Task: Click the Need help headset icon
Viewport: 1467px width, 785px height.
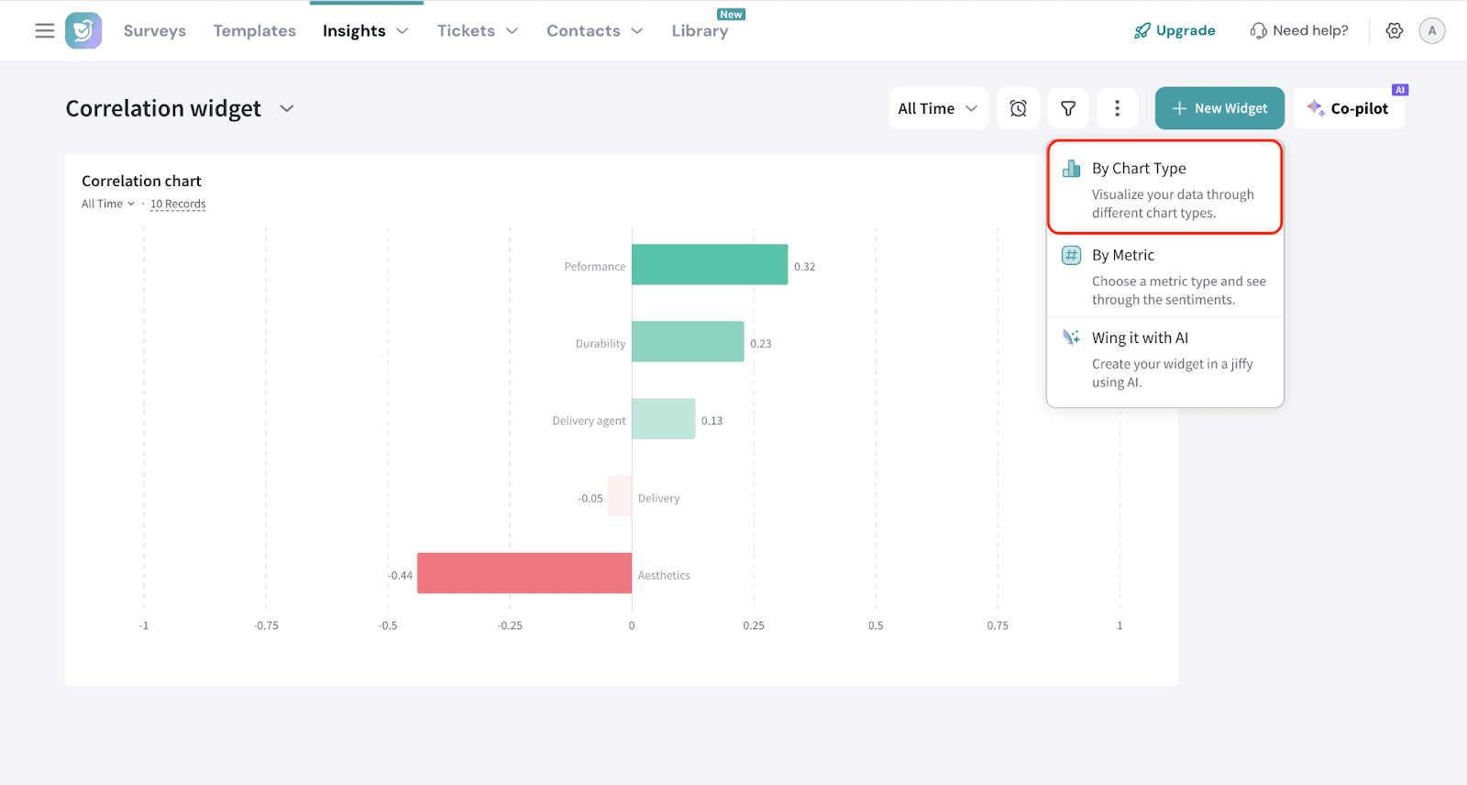Action: pos(1258,30)
